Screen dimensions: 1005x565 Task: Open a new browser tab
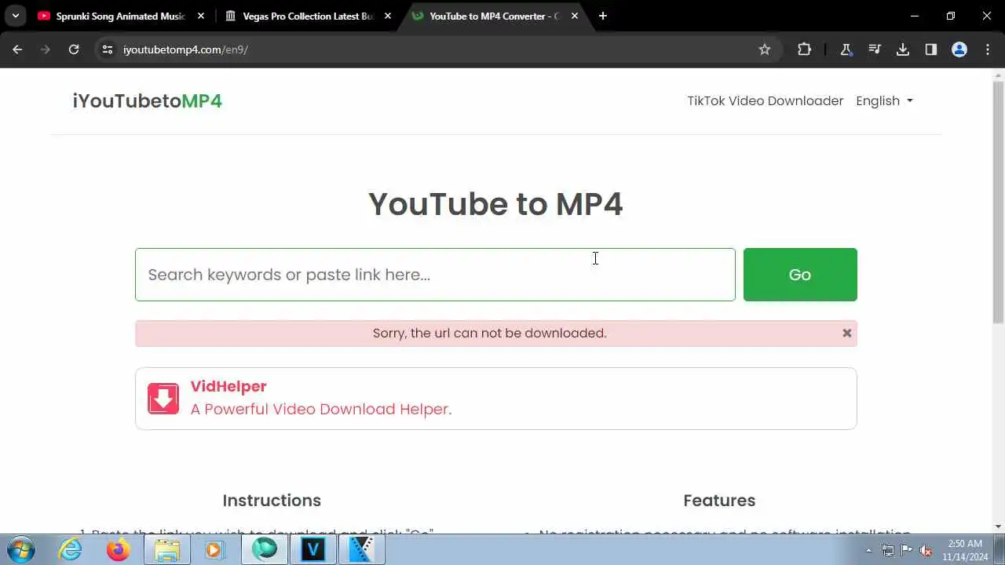[603, 16]
